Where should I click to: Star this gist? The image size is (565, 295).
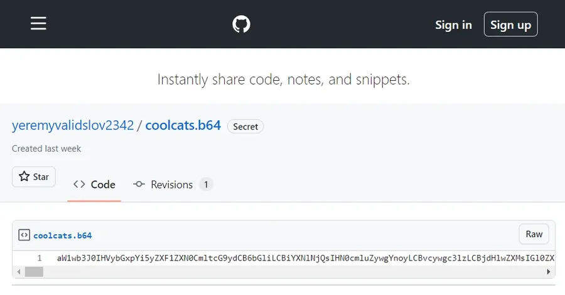click(x=34, y=177)
